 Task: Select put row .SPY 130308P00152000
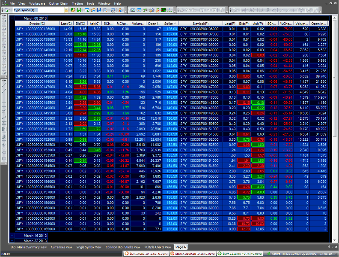click(x=253, y=139)
